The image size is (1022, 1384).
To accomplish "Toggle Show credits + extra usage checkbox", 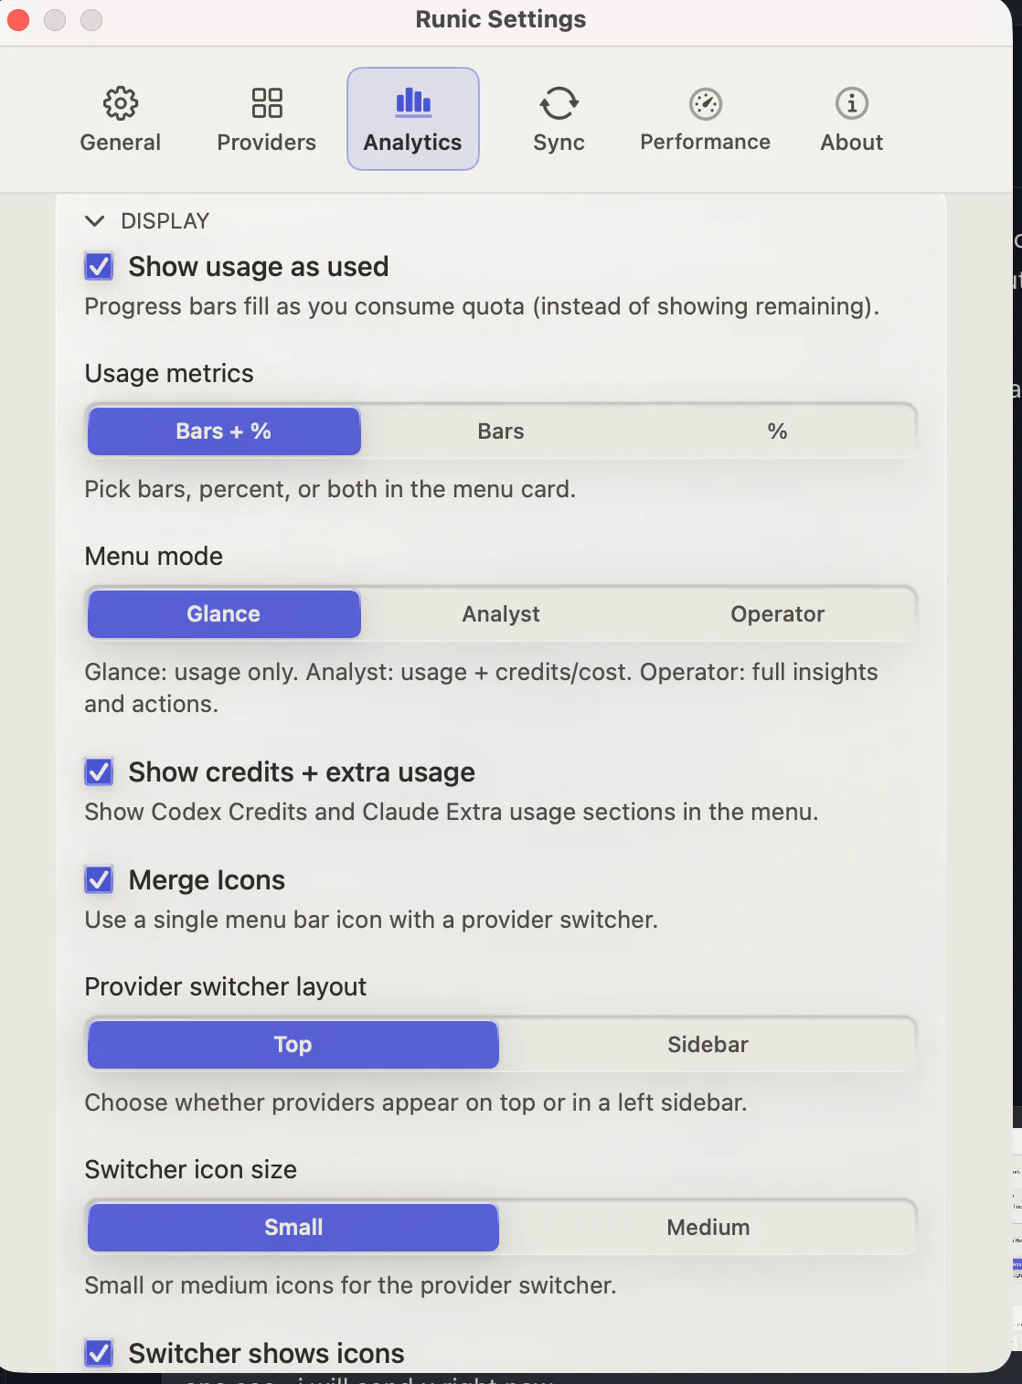I will [99, 772].
